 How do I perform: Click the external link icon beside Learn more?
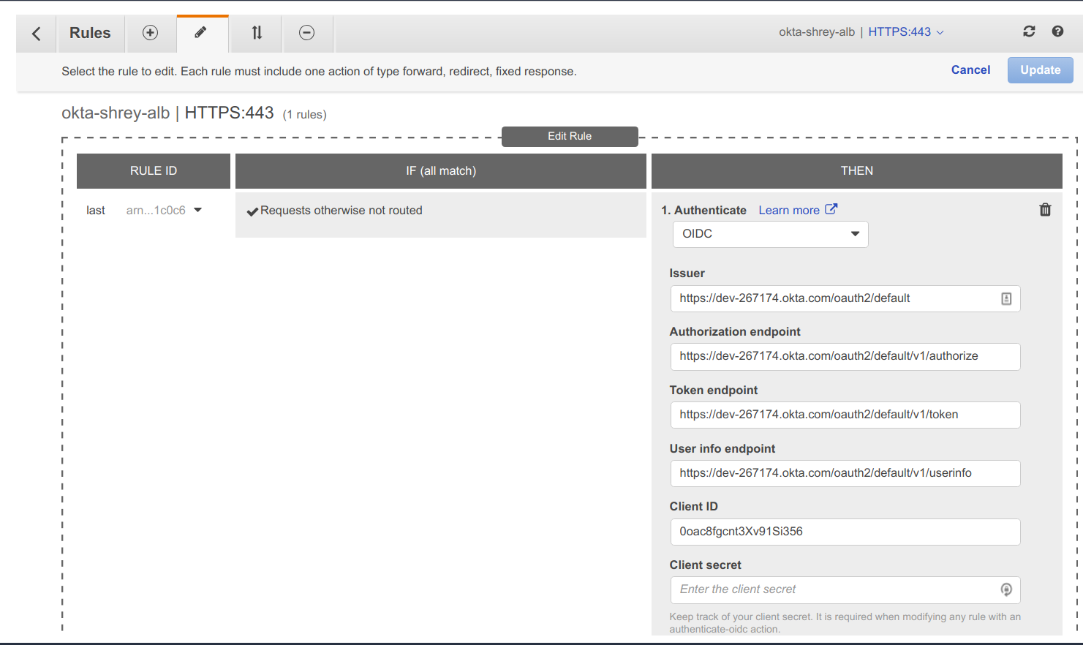coord(831,209)
